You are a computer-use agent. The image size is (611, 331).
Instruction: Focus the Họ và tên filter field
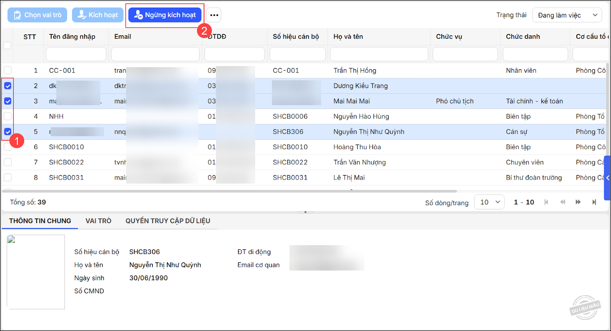pos(379,54)
